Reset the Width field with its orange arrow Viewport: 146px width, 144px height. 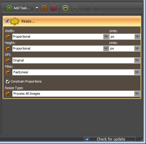click(x=8, y=37)
